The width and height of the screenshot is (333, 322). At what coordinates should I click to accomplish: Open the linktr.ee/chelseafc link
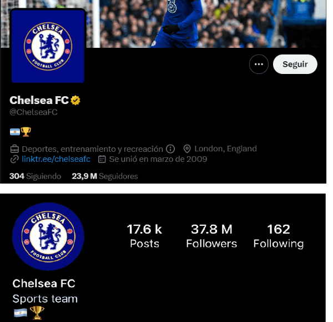point(56,159)
